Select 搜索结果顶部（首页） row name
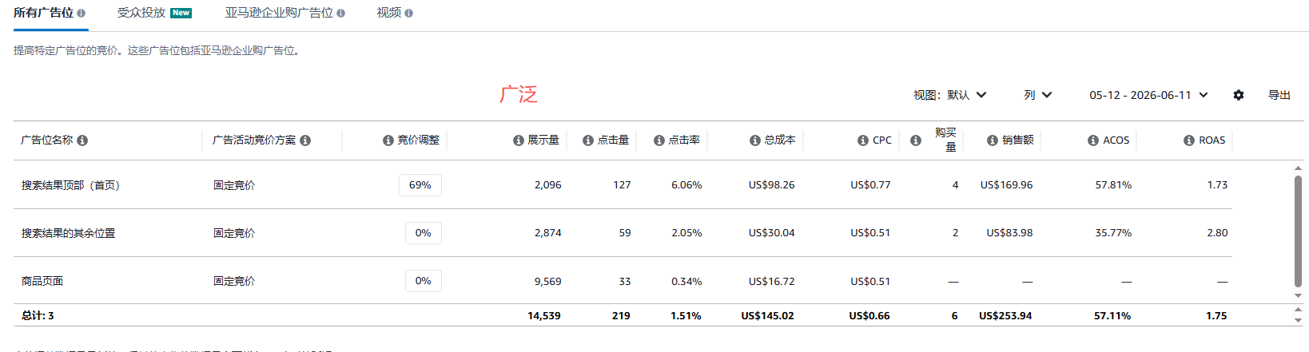The width and height of the screenshot is (1309, 352). coord(70,185)
